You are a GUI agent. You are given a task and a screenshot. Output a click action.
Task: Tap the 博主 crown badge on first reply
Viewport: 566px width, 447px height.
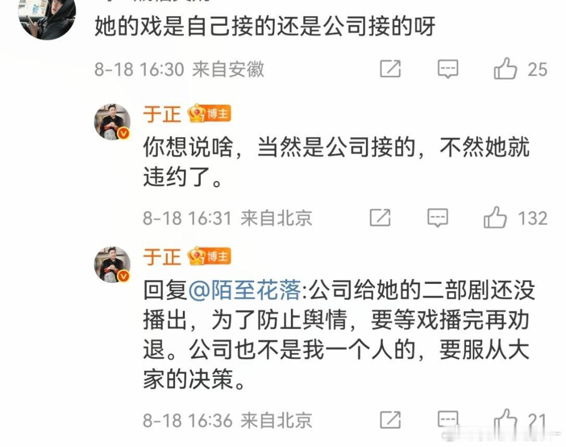[210, 113]
